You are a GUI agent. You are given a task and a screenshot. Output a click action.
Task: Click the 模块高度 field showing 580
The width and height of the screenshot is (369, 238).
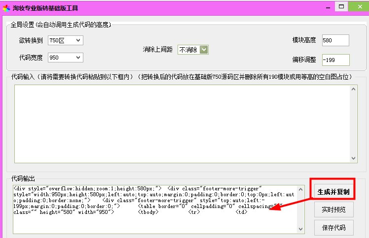pyautogui.click(x=335, y=40)
